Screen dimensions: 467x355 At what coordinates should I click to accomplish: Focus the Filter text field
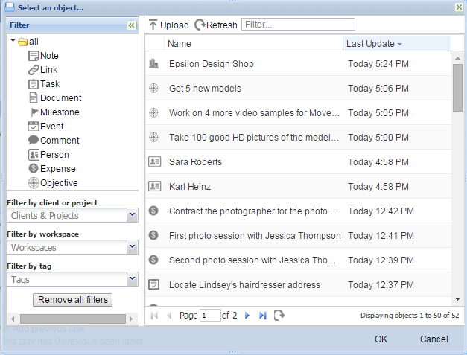pyautogui.click(x=298, y=25)
